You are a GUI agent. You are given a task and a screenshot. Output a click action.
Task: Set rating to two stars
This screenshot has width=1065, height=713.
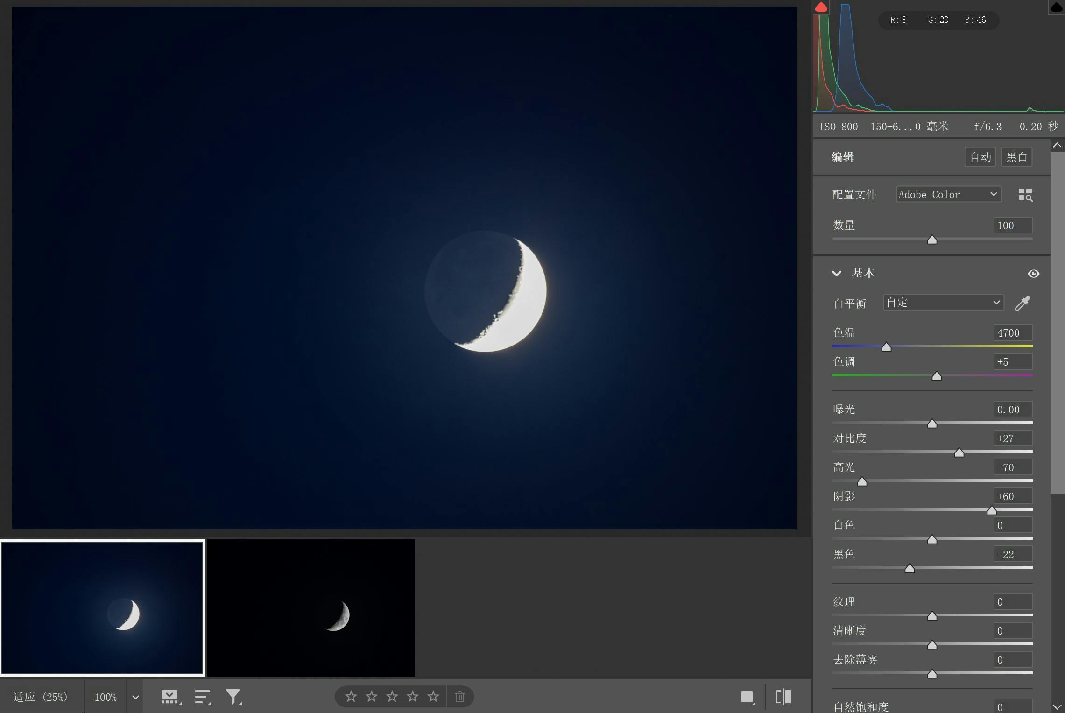(372, 697)
